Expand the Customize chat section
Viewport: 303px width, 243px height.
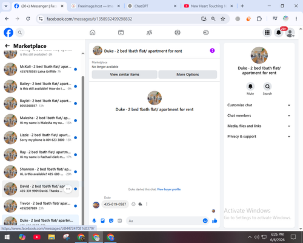[x=259, y=105]
